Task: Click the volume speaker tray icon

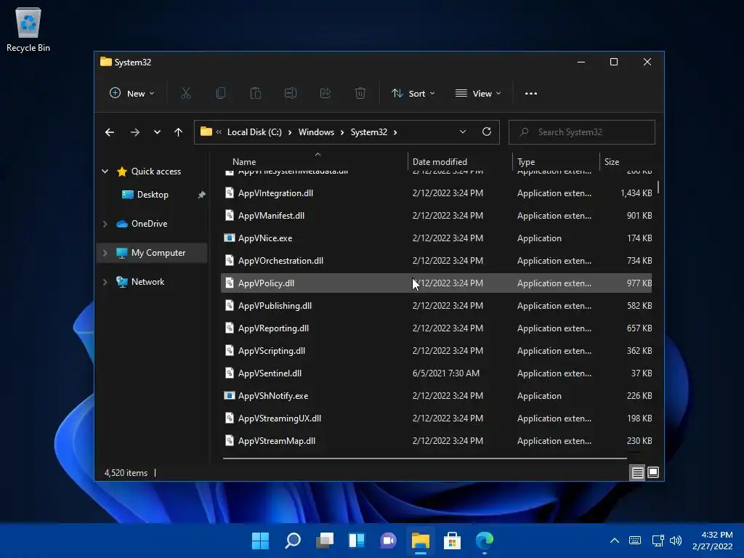Action: click(x=676, y=541)
